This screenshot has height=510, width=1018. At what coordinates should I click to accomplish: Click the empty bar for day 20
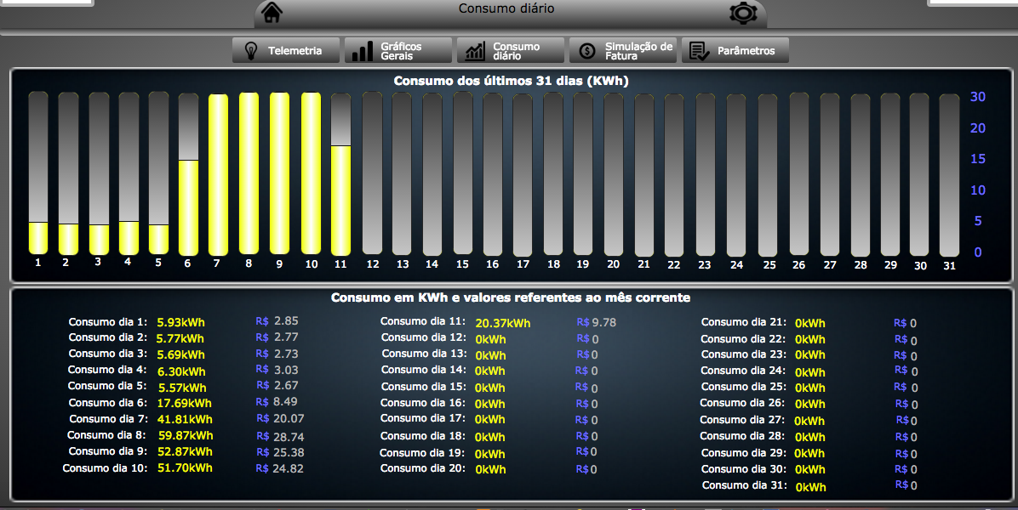click(x=613, y=173)
